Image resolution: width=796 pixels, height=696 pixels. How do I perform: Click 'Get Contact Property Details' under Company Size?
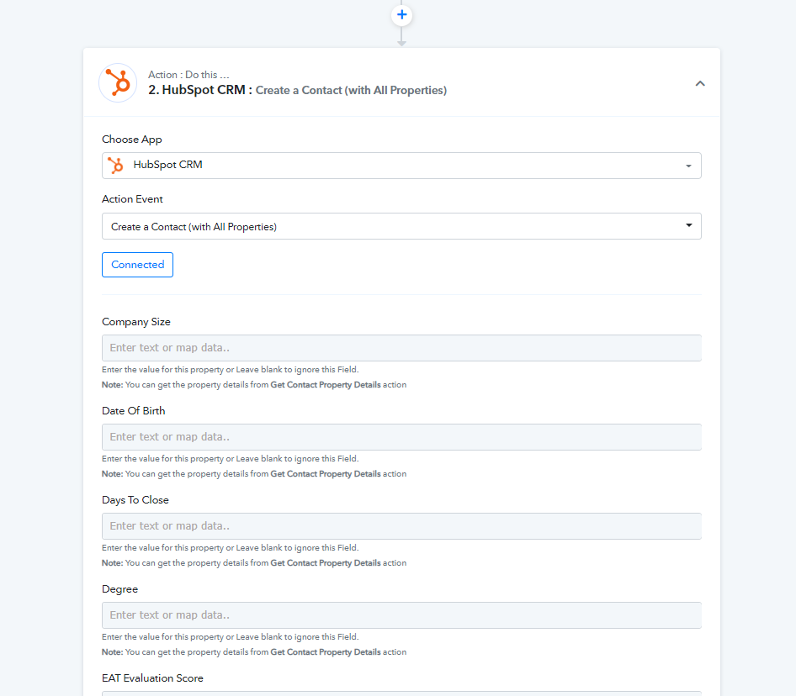(326, 385)
